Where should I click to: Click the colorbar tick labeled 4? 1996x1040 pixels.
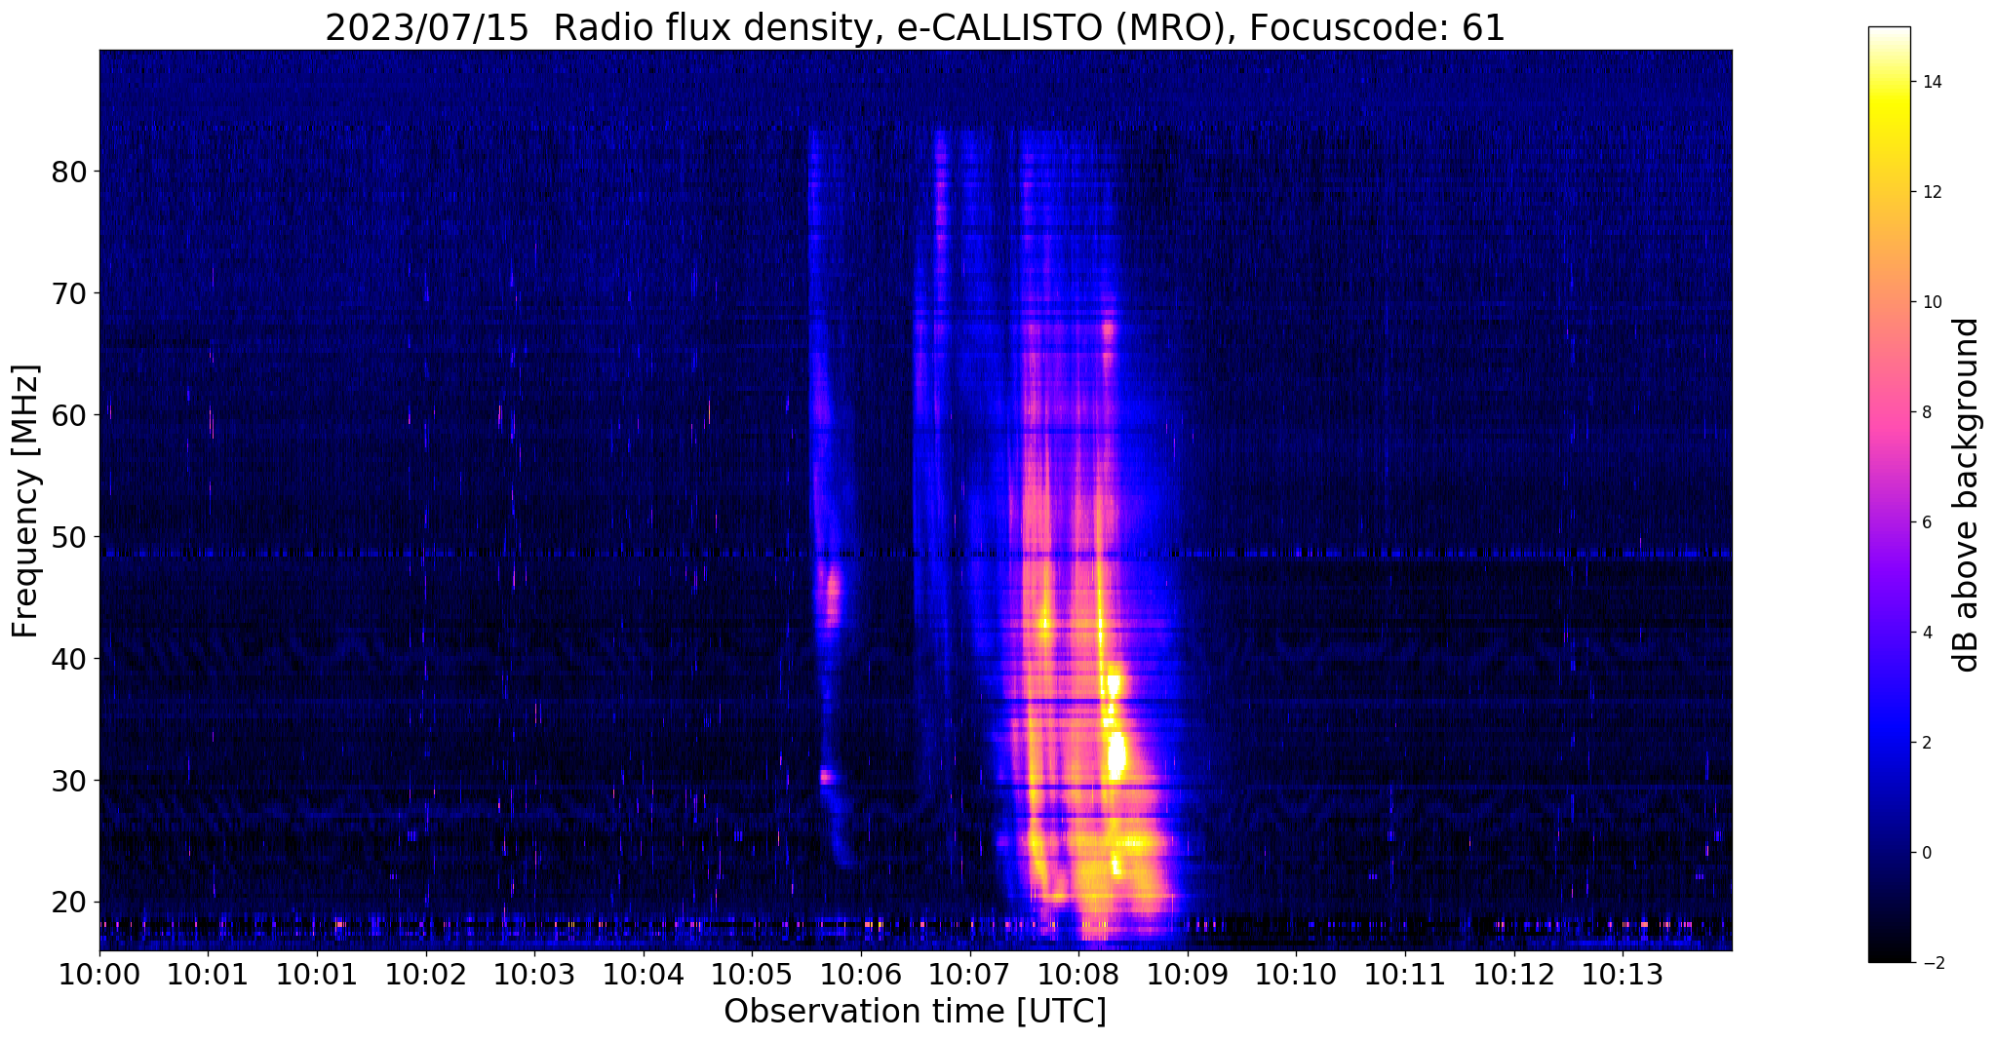(x=1926, y=633)
